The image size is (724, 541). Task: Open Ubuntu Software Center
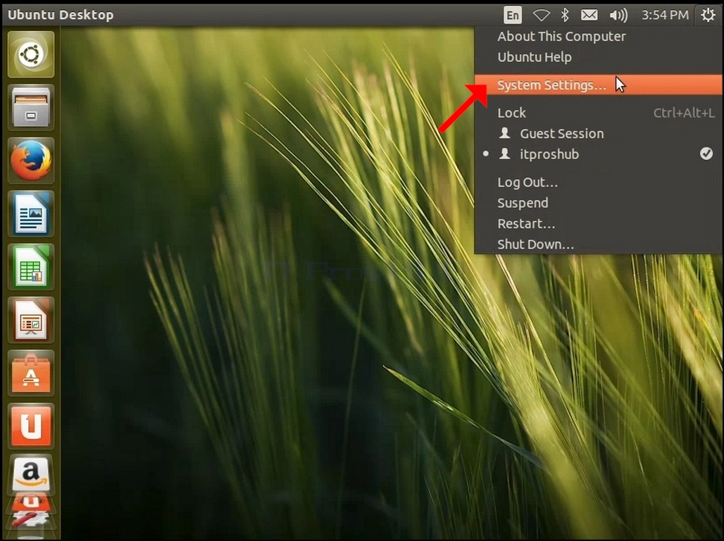click(x=31, y=373)
